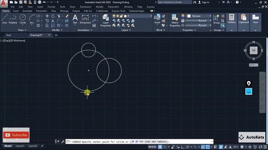Click MODEL space button in status bar
This screenshot has height=150, width=268.
[152, 147]
